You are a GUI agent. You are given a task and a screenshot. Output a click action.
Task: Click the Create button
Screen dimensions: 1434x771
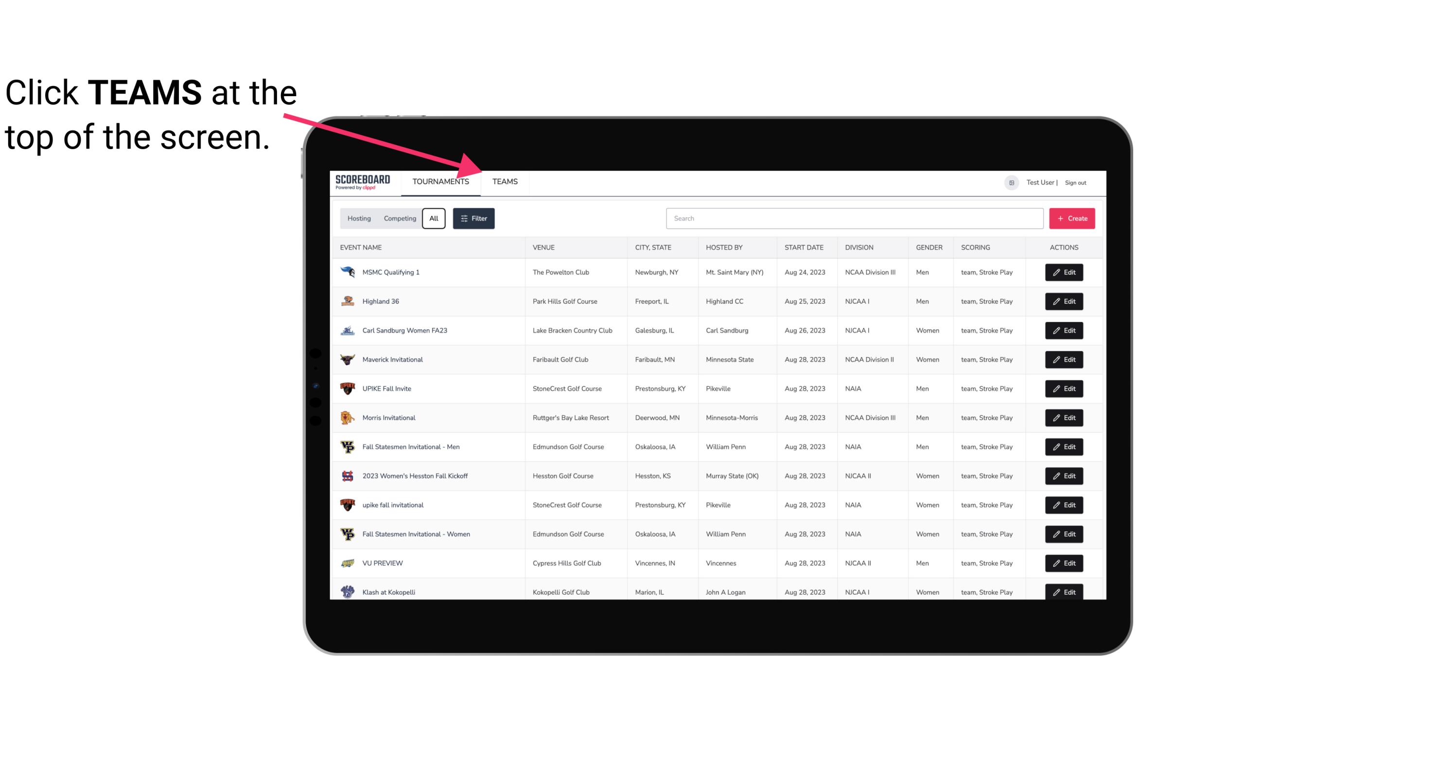[x=1071, y=218]
